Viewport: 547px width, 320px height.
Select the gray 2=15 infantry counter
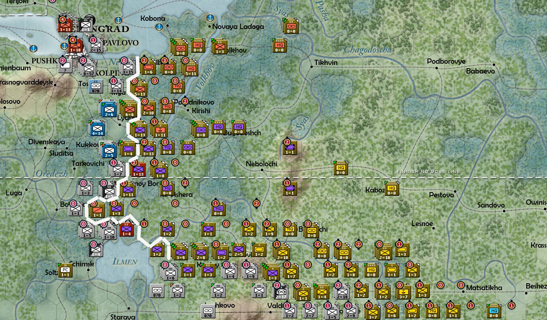click(96, 46)
